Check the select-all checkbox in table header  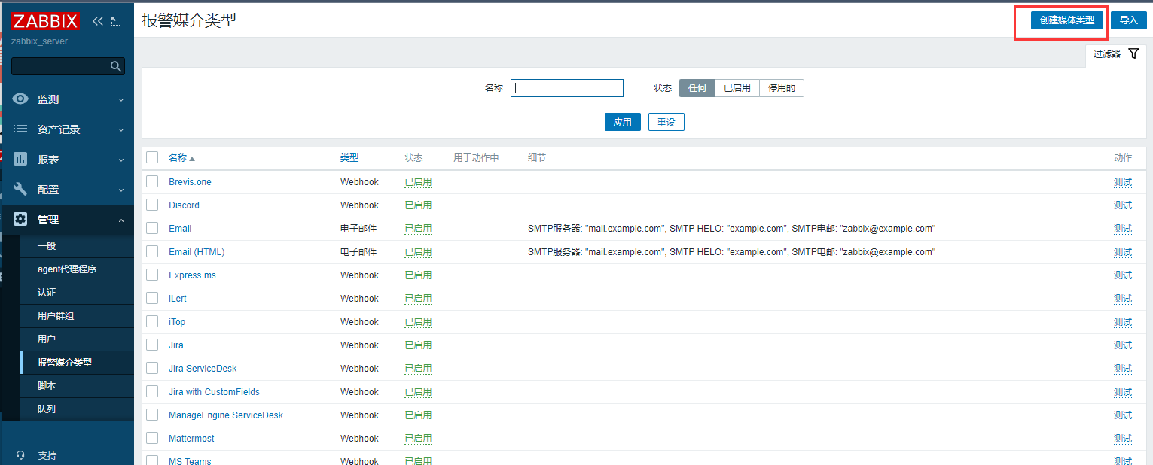tap(151, 157)
